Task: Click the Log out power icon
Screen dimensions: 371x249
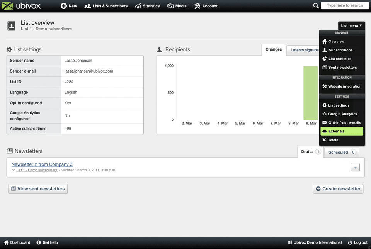Action: [x=350, y=242]
